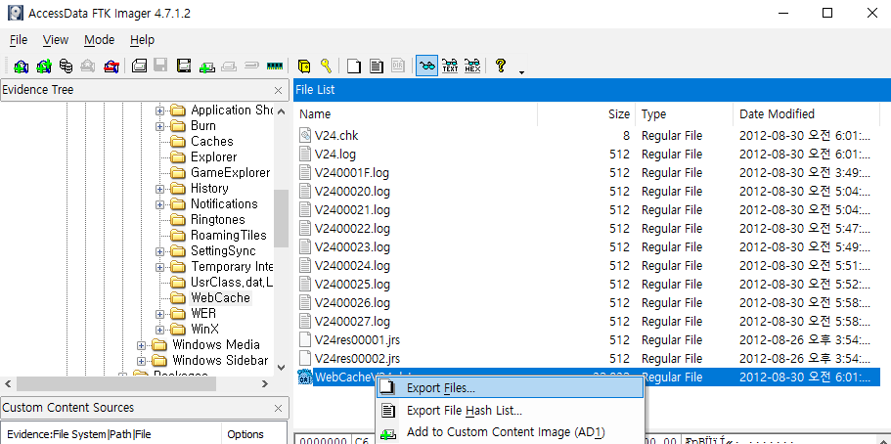Click the FTK Imager title bar app icon
891x444 pixels.
pos(15,13)
